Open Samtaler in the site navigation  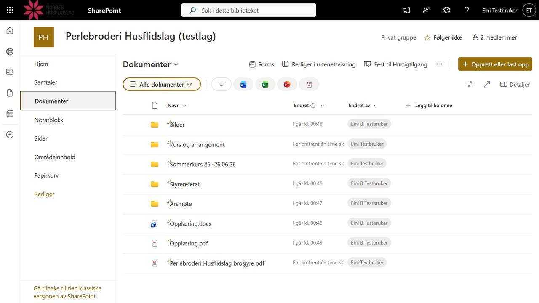(x=46, y=82)
